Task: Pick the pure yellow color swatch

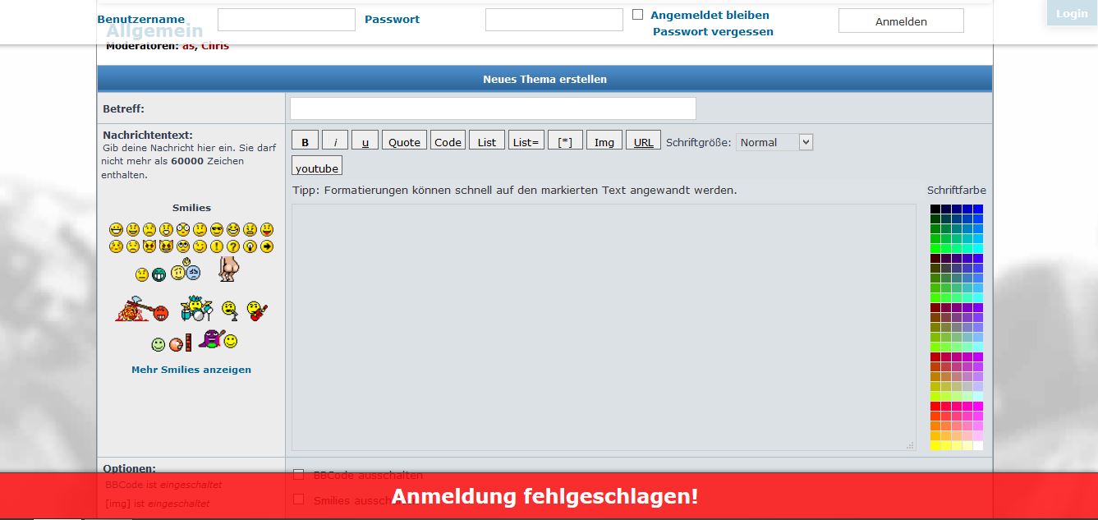Action: [935, 445]
